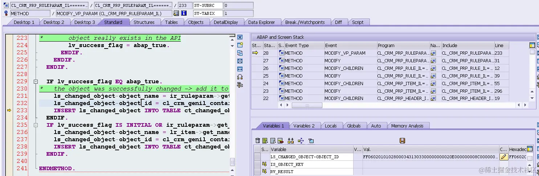Click the Variable column header
This screenshot has height=176, width=539.
tap(311, 149)
